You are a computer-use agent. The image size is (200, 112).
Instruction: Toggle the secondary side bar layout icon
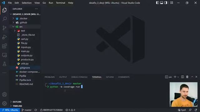(x=166, y=3)
